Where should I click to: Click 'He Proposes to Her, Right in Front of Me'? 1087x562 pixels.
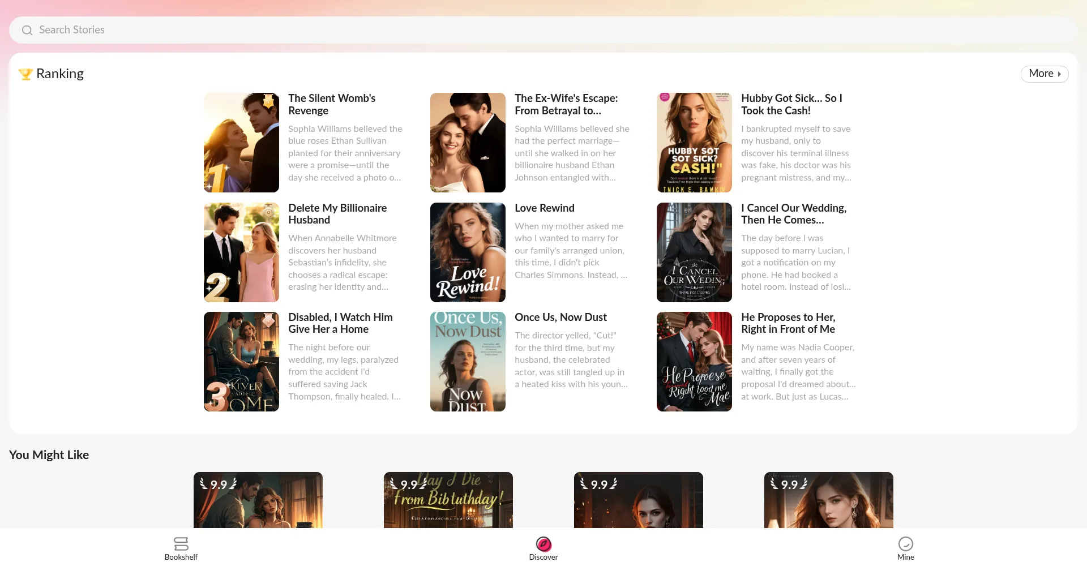point(788,323)
